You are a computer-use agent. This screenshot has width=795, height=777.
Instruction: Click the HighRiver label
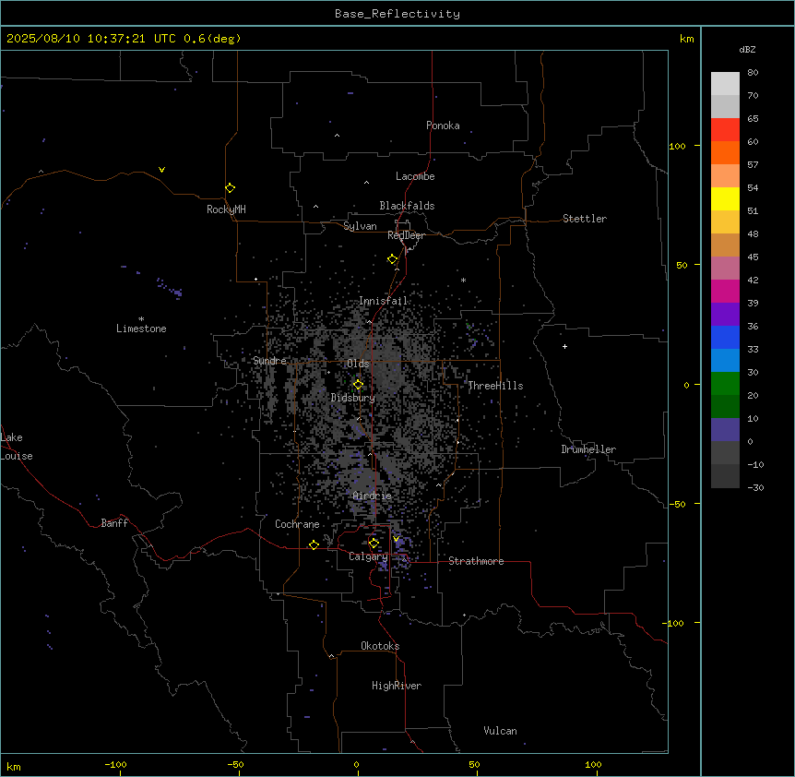coord(397,686)
